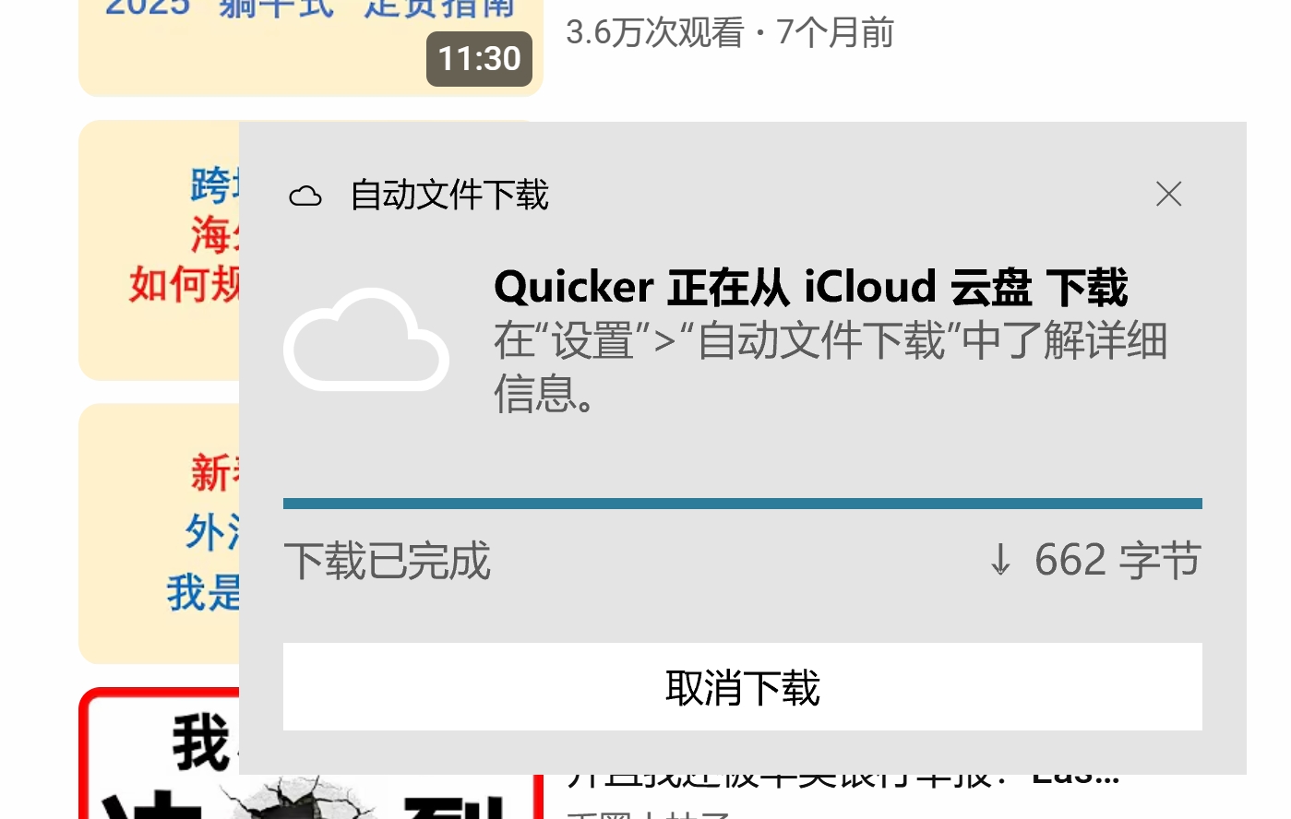The width and height of the screenshot is (1291, 819).
Task: Click the 下载已完成 status text
Action: pyautogui.click(x=388, y=561)
